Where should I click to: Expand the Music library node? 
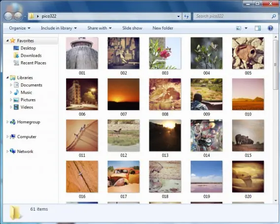pyautogui.click(x=11, y=92)
